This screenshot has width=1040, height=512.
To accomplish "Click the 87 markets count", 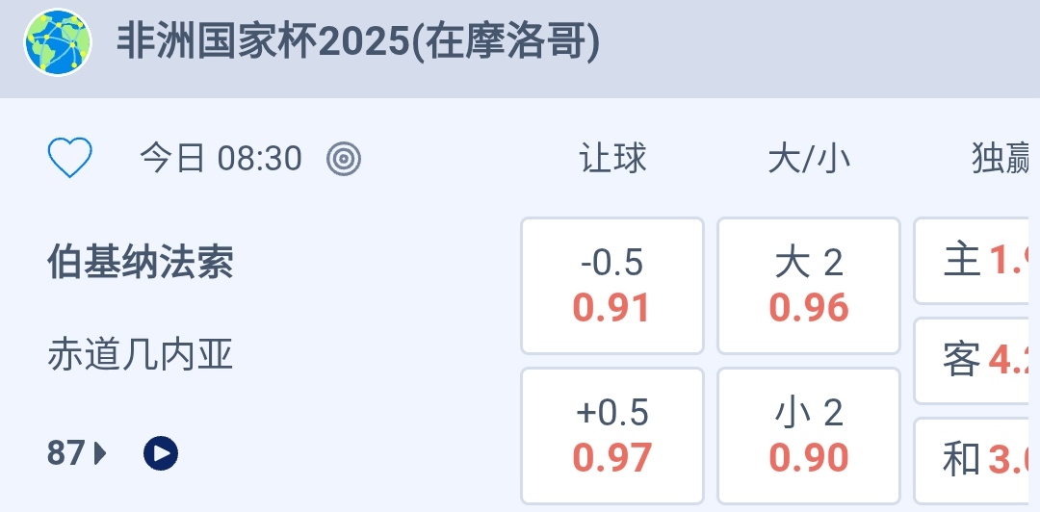I will pos(65,452).
